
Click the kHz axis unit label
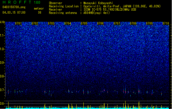click(2, 22)
